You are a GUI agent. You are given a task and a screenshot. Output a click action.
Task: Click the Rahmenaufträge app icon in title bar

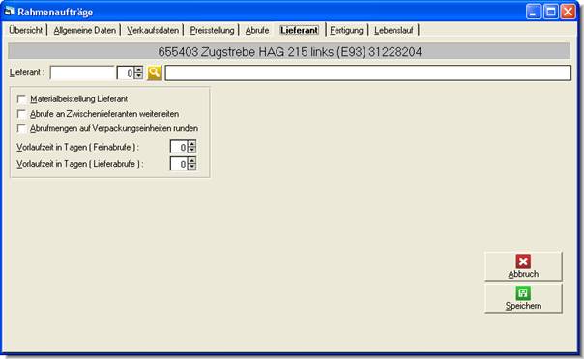(x=9, y=12)
